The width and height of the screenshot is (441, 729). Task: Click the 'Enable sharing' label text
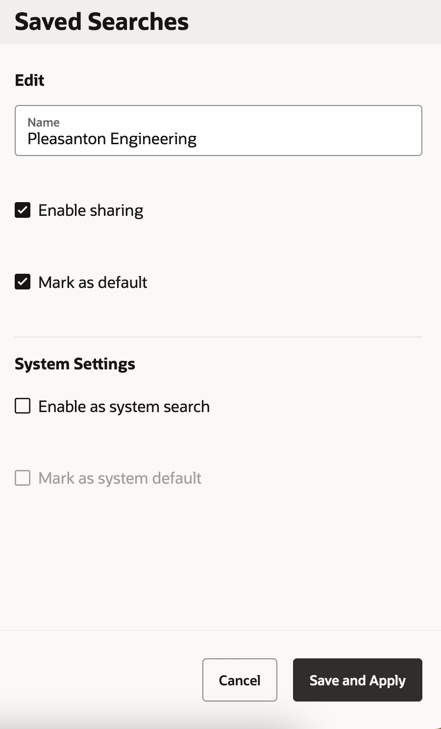91,210
